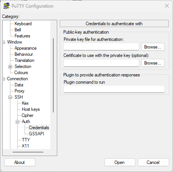The height and width of the screenshot is (172, 173).
Task: Click the category tree vertical scrollbar
Action: [x=53, y=75]
